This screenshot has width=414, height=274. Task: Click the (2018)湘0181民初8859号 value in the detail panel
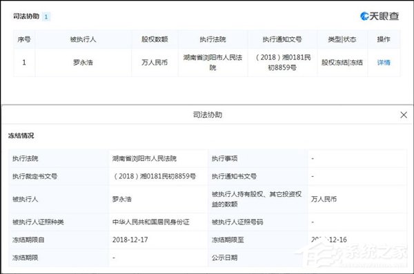[x=154, y=176]
